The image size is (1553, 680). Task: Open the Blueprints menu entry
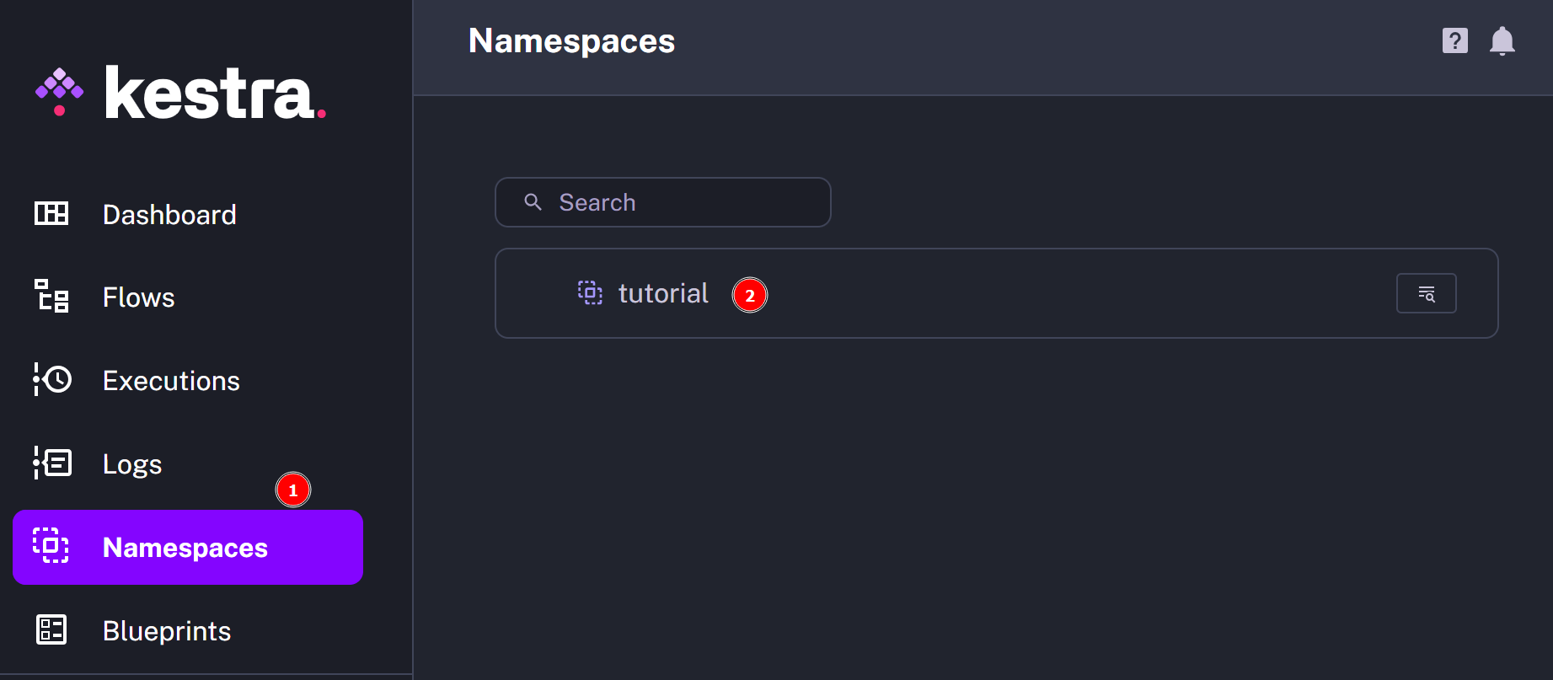pos(166,630)
